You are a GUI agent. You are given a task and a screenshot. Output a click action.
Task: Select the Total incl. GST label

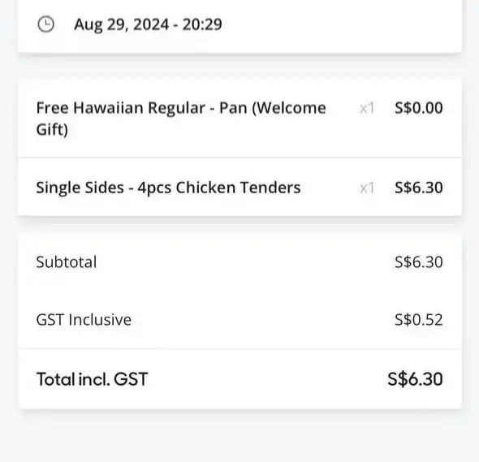(x=92, y=379)
